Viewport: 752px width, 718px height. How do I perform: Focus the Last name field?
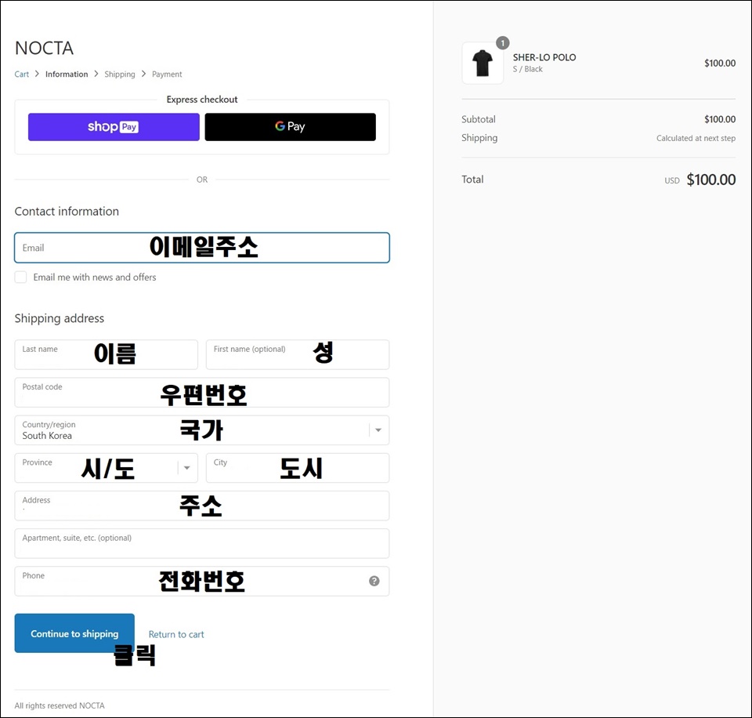click(x=106, y=354)
